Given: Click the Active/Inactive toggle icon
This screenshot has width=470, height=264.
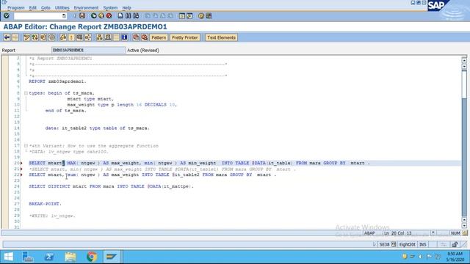Looking at the screenshot, I should pyautogui.click(x=35, y=37).
